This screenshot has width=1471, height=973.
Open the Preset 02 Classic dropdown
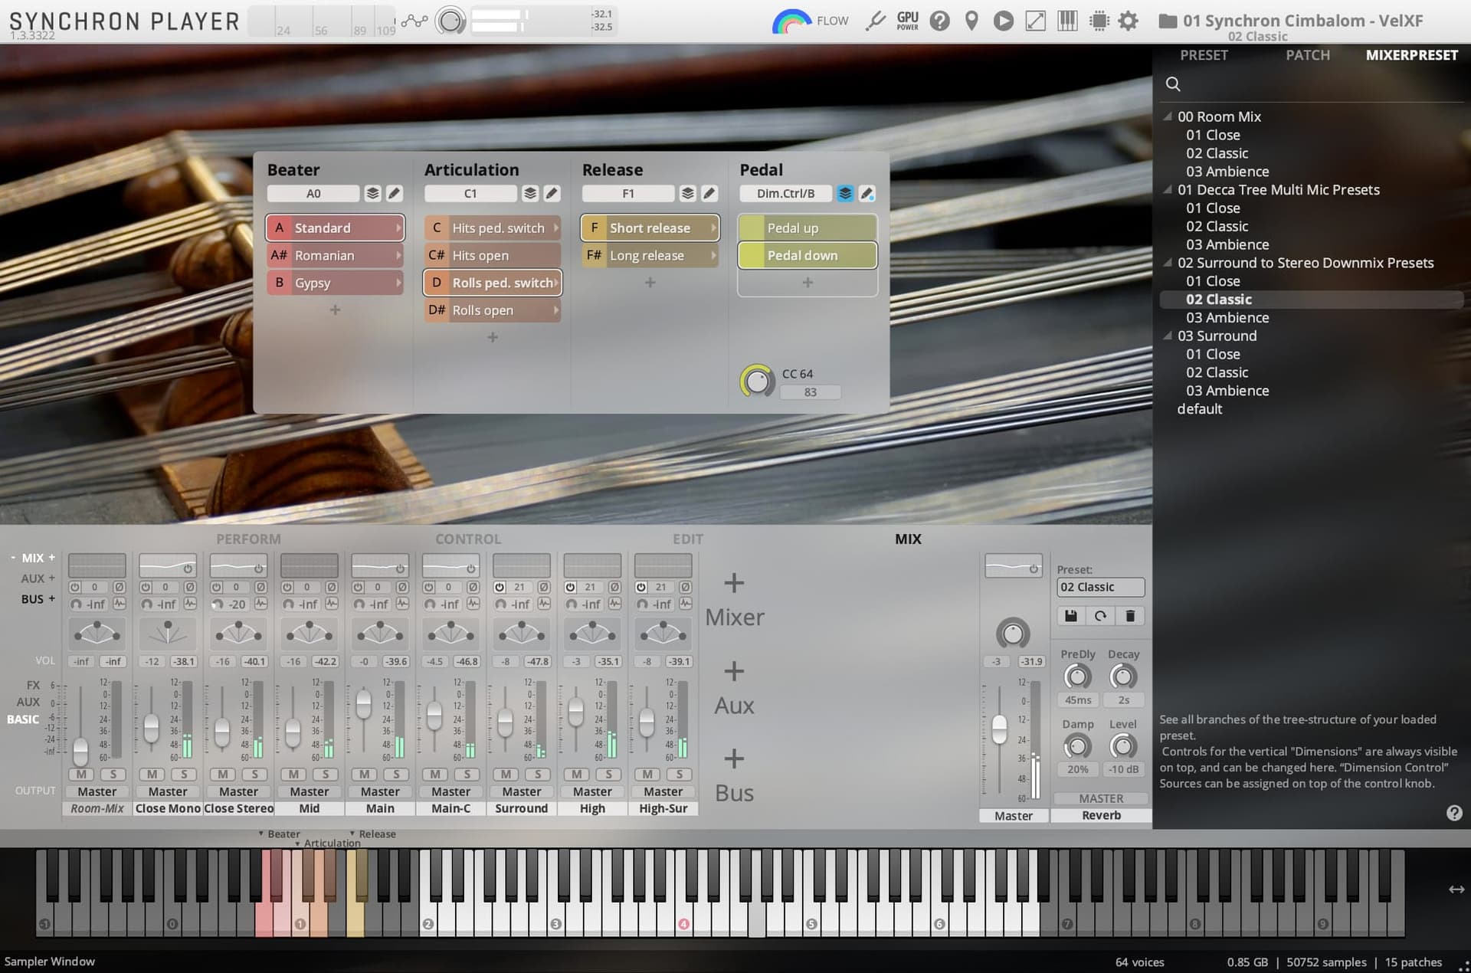pos(1100,587)
